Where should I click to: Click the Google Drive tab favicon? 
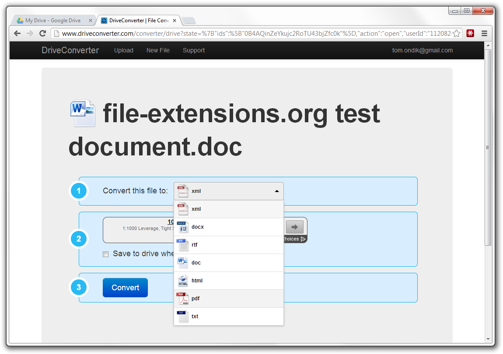[x=20, y=21]
